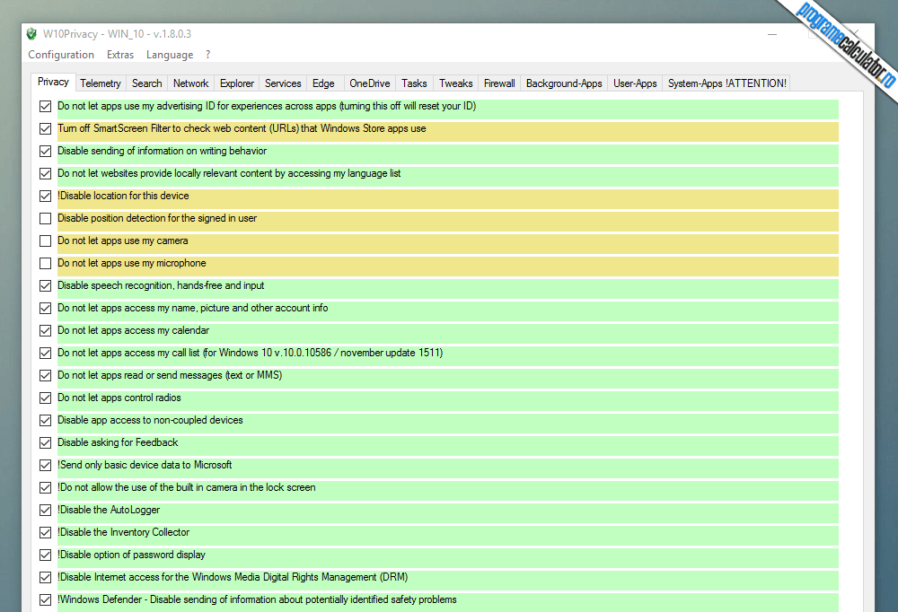Select the OneDrive tab
Viewport: 898px width, 612px height.
point(369,83)
